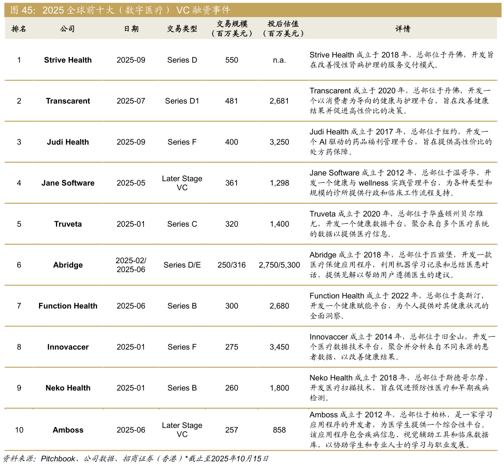Select the 日期 column header
The width and height of the screenshot is (504, 465).
pos(131,29)
